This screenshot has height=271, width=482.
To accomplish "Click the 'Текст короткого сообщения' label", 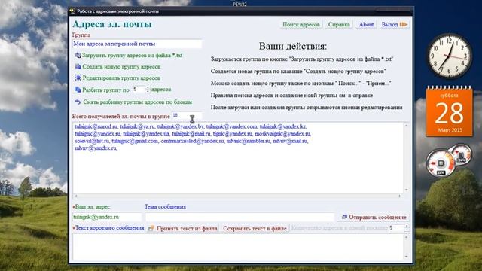I will 109,228.
